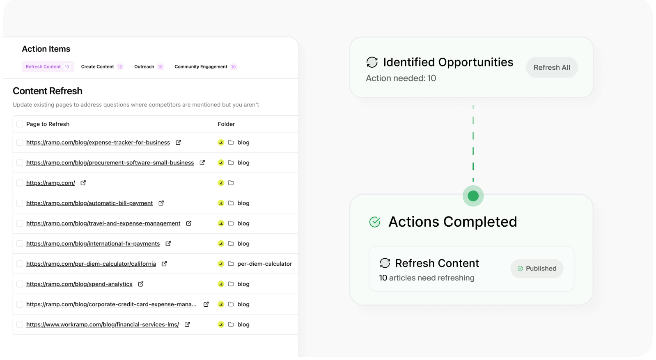The image size is (656, 360).
Task: Open external link icon for procurement-software-small-business
Action: 202,162
